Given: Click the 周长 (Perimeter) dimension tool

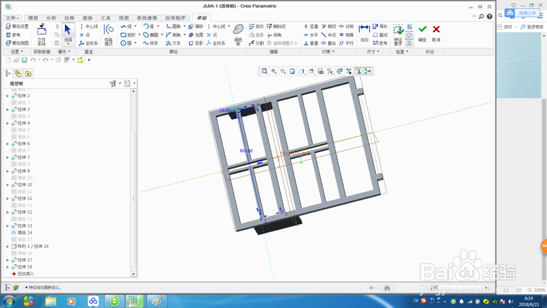Looking at the screenshot, I should coord(380,26).
